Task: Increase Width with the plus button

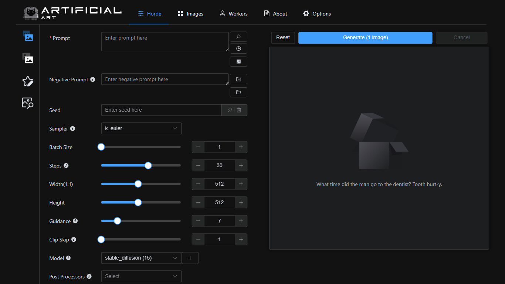Action: coord(241,184)
